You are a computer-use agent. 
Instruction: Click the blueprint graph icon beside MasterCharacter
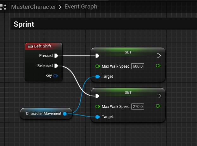(3, 7)
